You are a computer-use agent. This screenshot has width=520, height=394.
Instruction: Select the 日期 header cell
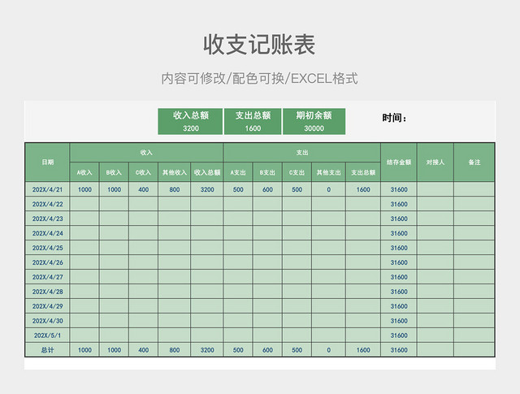click(x=47, y=162)
